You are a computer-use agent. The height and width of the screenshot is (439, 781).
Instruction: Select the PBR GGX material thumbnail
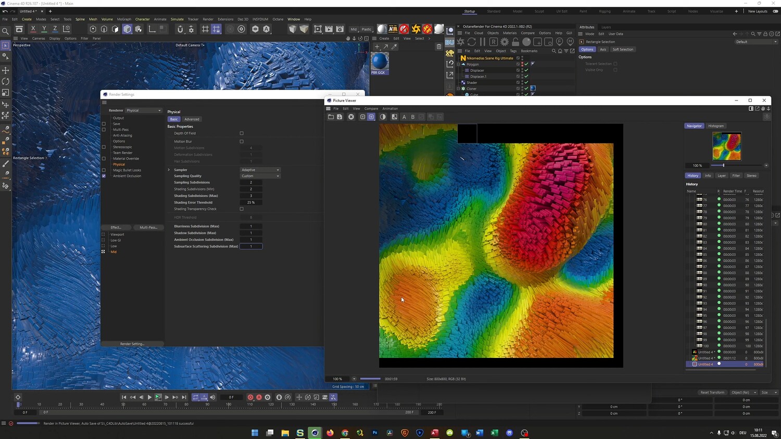(380, 63)
